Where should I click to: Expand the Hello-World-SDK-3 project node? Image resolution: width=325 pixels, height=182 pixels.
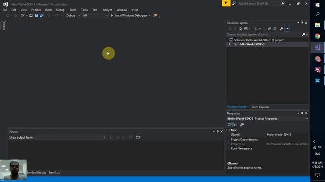point(229,44)
